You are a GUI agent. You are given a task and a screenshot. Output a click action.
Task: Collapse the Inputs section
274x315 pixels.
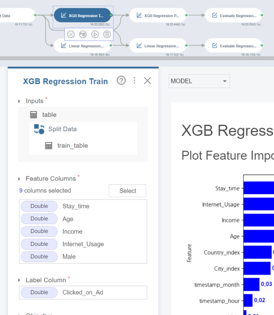(x=19, y=101)
